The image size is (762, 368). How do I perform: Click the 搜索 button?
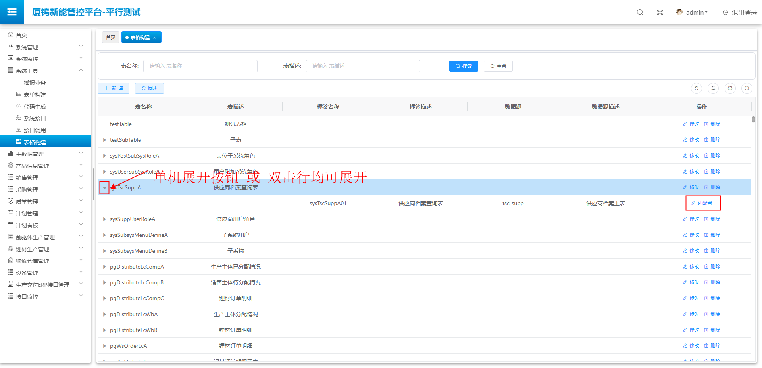(464, 66)
